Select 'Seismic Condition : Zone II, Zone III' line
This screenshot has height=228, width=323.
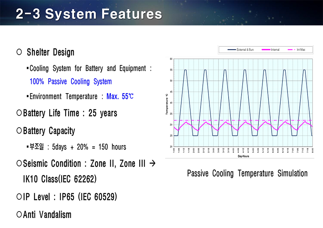(x=84, y=163)
